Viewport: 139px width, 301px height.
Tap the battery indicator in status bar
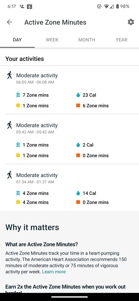117,6
